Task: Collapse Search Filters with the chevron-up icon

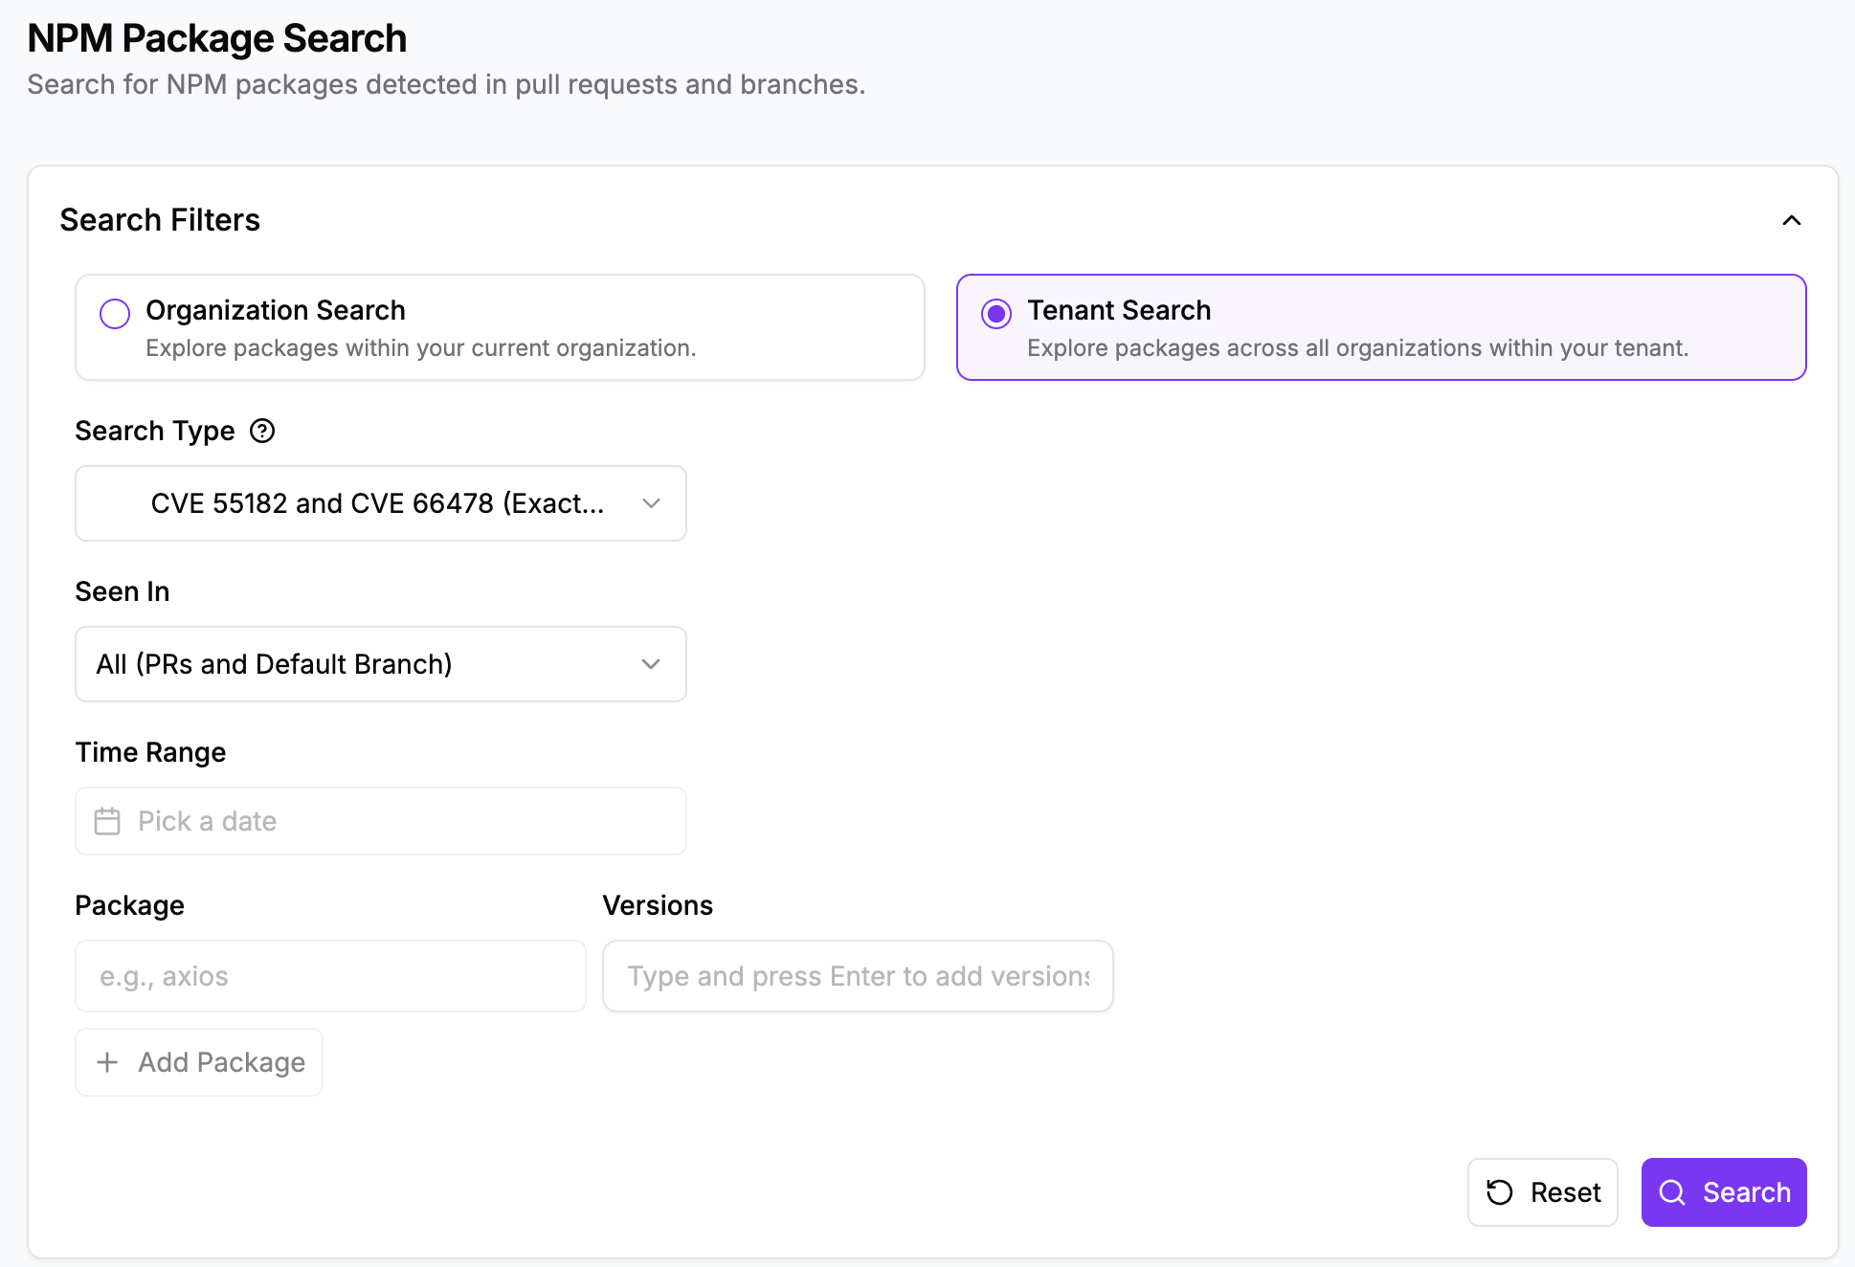Action: point(1791,220)
